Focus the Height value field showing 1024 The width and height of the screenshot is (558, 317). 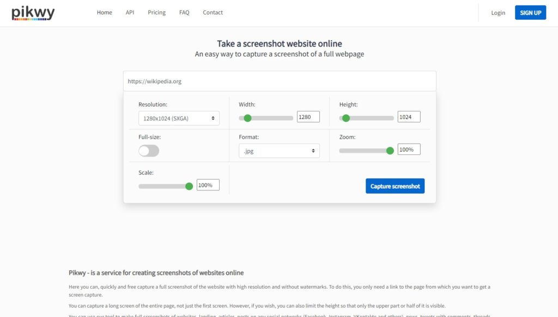point(409,117)
